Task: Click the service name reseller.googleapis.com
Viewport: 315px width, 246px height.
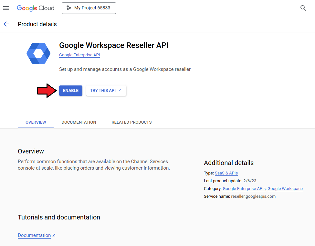Action: [253, 196]
